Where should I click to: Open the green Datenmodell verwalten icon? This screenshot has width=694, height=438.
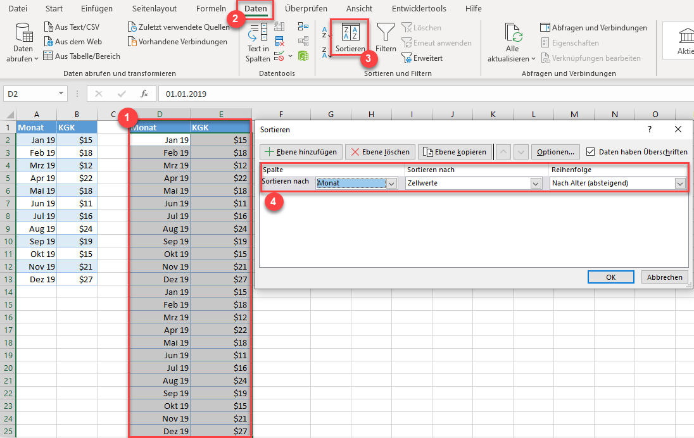coord(303,56)
